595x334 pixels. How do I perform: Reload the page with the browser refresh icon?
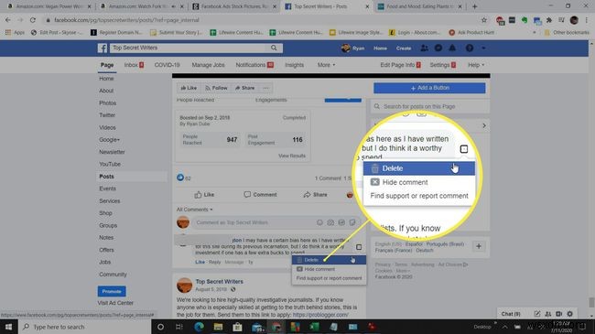33,20
